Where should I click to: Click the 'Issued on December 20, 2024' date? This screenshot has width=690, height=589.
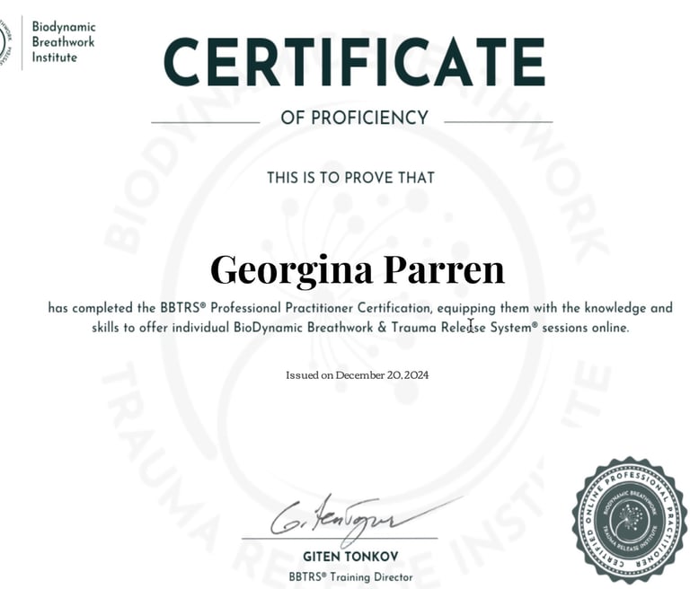click(358, 375)
